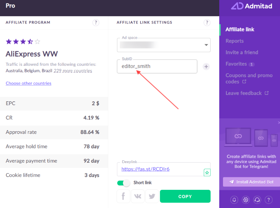Image resolution: width=280 pixels, height=208 pixels.
Task: Add another SubID with the plus icon
Action: point(206,67)
